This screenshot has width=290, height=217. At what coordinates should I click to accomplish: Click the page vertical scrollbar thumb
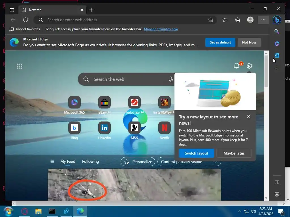[x=266, y=71]
